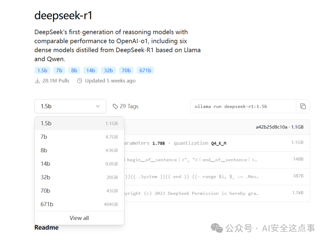325x241 pixels.
Task: Open the model size dropdown selector
Action: (70, 106)
